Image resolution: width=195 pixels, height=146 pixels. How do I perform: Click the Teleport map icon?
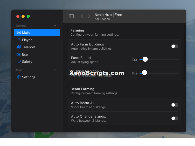[19, 47]
